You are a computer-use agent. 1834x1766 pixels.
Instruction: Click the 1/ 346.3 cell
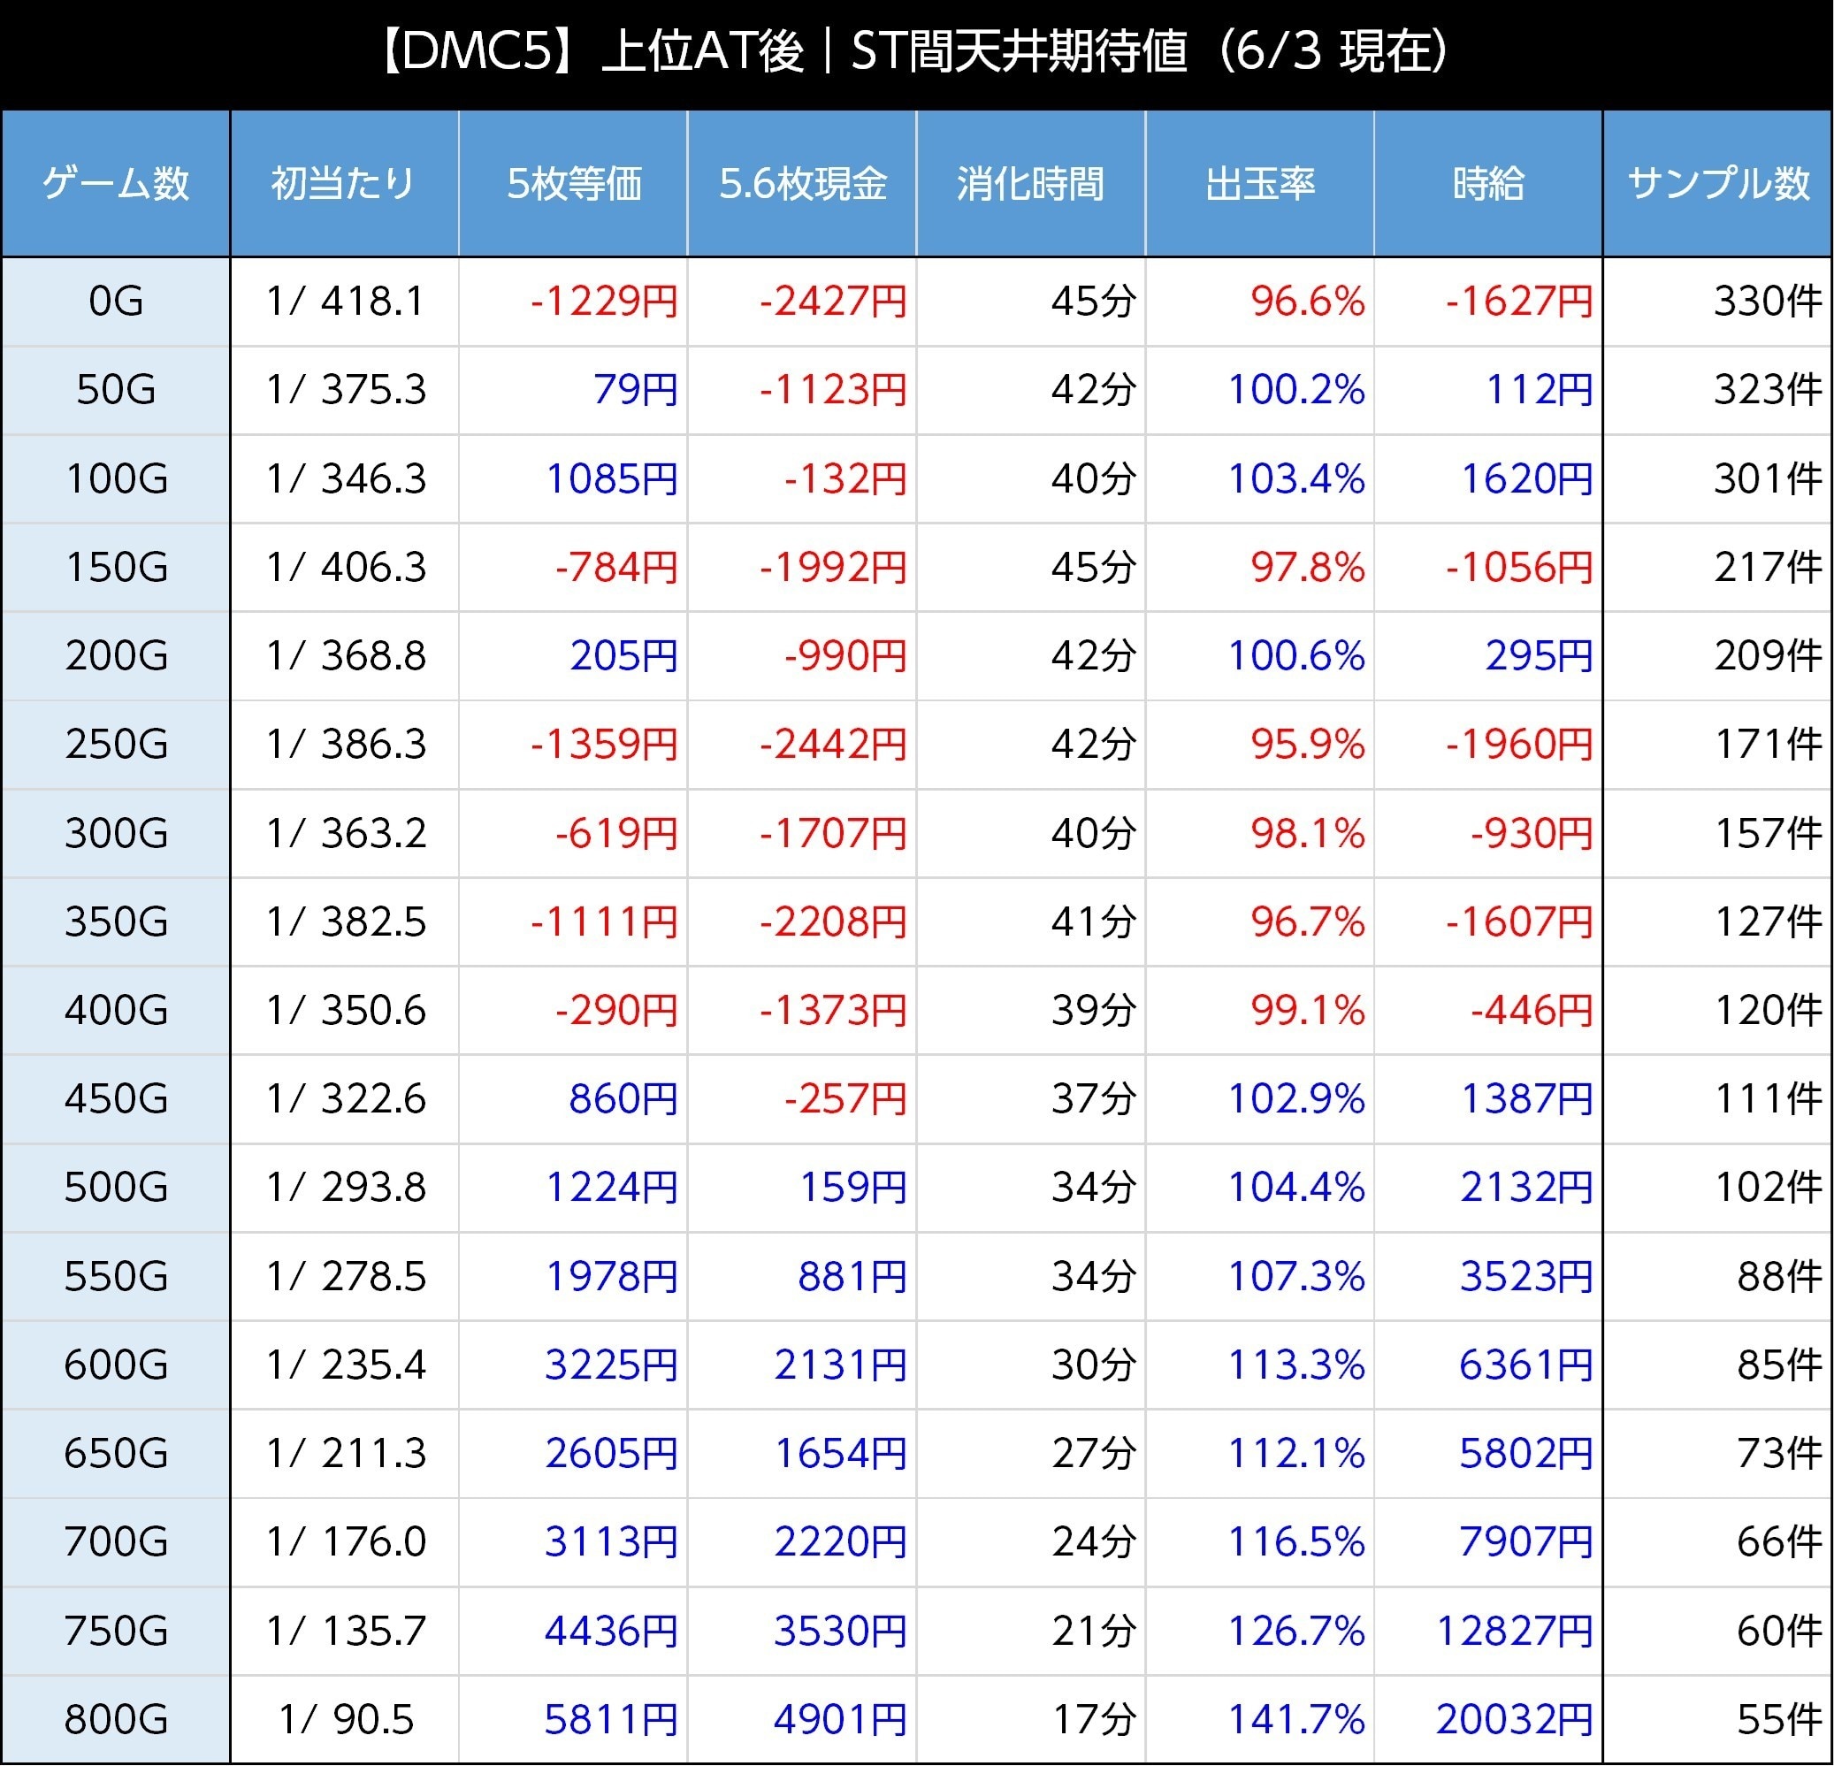345,478
